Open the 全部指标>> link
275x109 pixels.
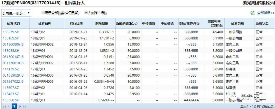pos(266,13)
